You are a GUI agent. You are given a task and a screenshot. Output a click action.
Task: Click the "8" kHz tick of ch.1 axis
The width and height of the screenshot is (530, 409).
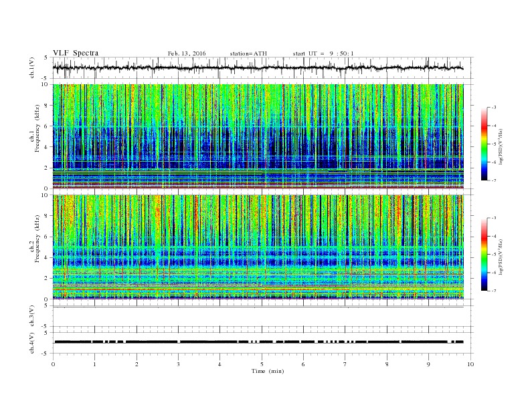[47, 106]
